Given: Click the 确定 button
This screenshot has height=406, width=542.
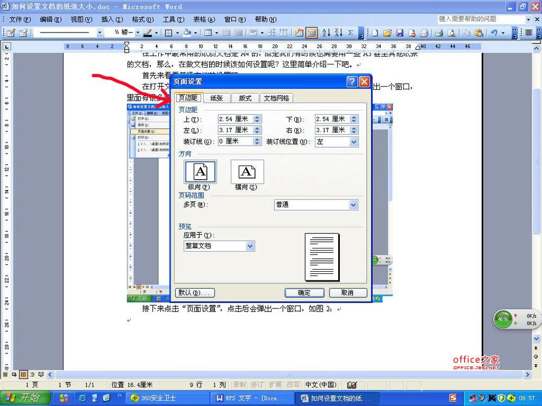Looking at the screenshot, I should (x=304, y=293).
